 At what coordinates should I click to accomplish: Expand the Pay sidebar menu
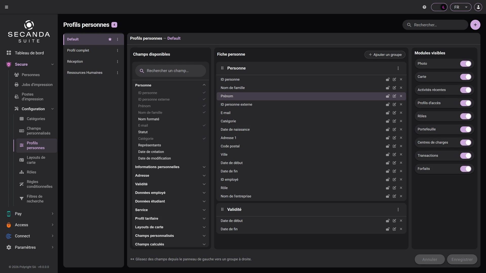30,214
